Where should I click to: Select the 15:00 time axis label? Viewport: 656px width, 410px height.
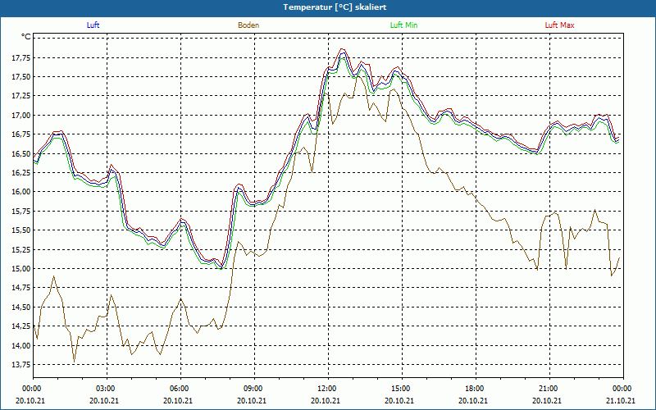coord(400,389)
